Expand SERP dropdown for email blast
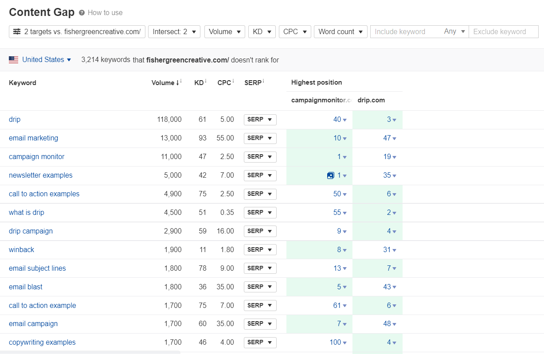The width and height of the screenshot is (544, 354). [x=260, y=287]
